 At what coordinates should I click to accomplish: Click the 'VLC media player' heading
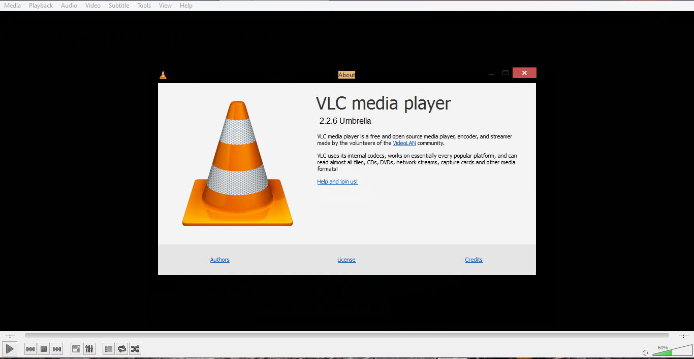click(x=384, y=103)
